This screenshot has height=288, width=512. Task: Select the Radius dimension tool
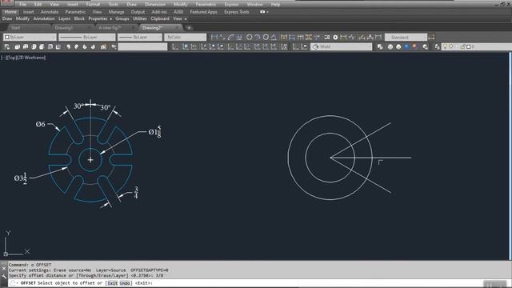(x=249, y=38)
